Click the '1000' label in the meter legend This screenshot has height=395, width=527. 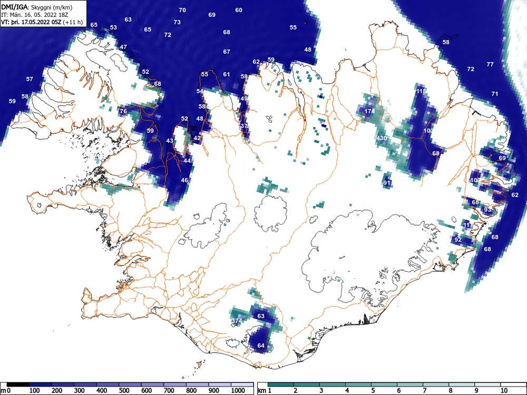pos(238,391)
